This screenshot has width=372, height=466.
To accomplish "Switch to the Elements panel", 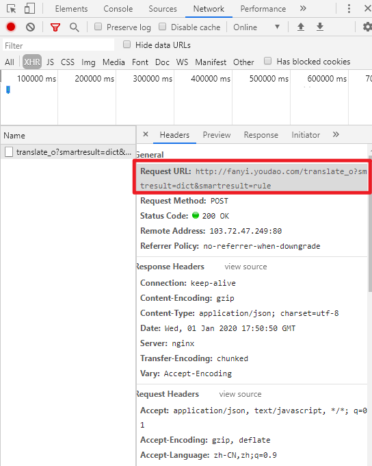I will point(72,9).
